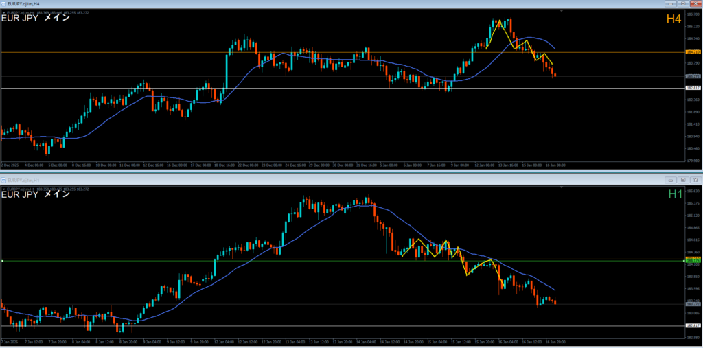Click the EUR JPY メイン label on H4 chart
The image size is (703, 348).
(x=36, y=19)
